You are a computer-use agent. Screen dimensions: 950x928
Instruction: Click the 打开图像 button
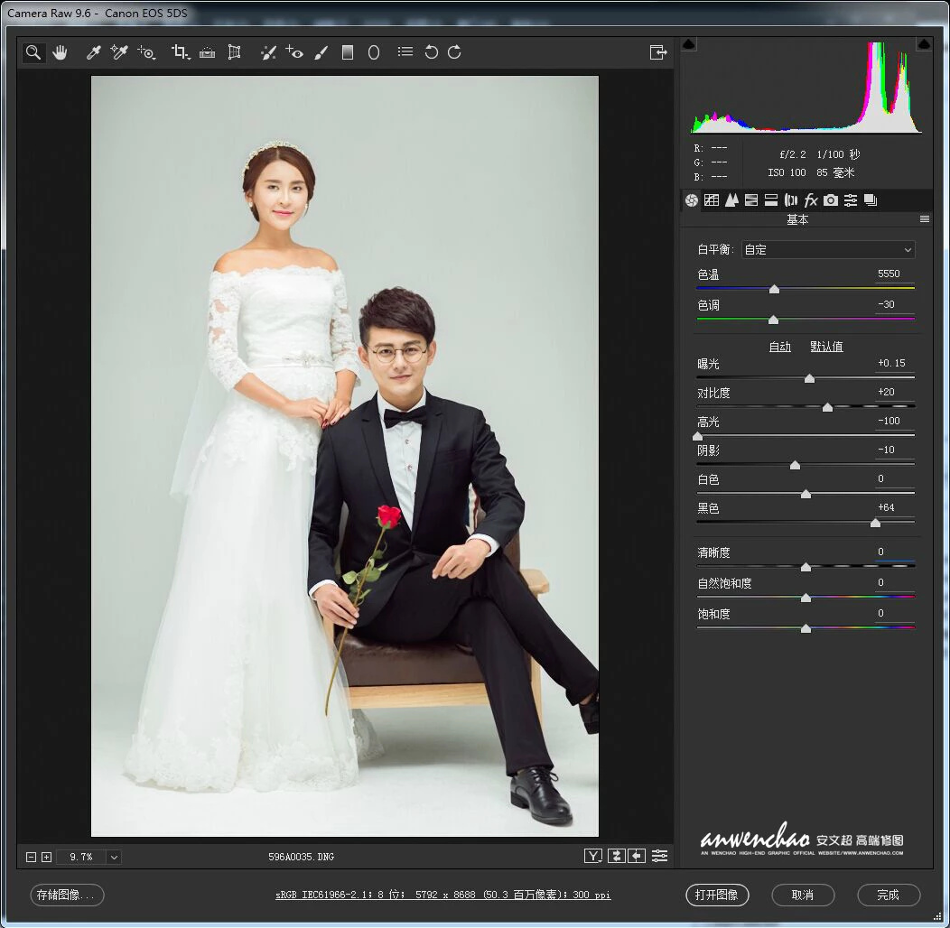click(717, 895)
